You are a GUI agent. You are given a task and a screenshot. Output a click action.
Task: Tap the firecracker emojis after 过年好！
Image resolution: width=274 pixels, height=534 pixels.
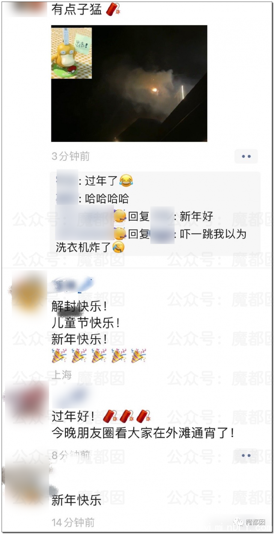click(x=127, y=416)
